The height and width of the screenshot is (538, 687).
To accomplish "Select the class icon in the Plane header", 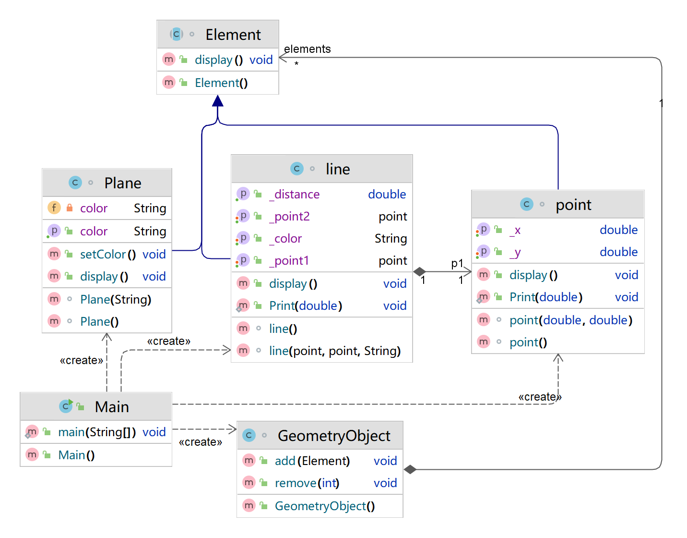I will pyautogui.click(x=75, y=183).
